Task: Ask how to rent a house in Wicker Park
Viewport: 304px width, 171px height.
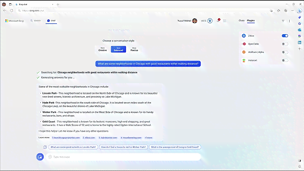Action: click(123, 147)
